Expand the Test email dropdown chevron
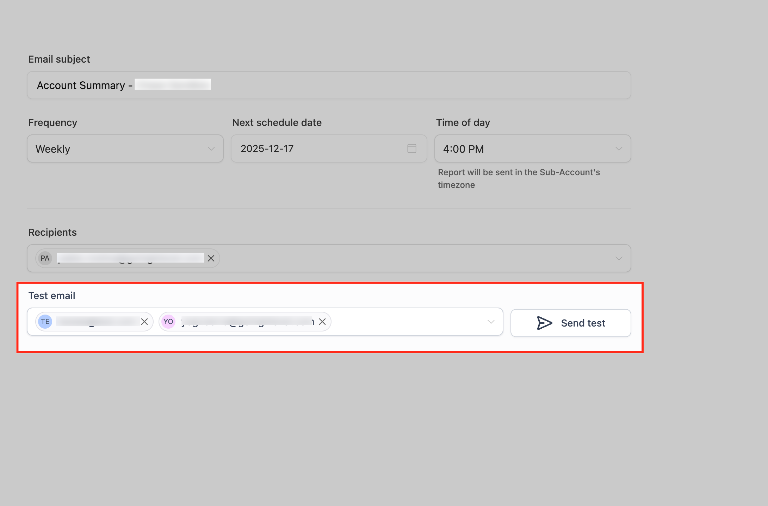The width and height of the screenshot is (768, 506). point(491,322)
